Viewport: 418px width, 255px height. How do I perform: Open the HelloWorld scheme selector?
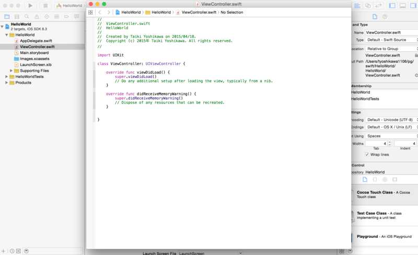[x=69, y=6]
